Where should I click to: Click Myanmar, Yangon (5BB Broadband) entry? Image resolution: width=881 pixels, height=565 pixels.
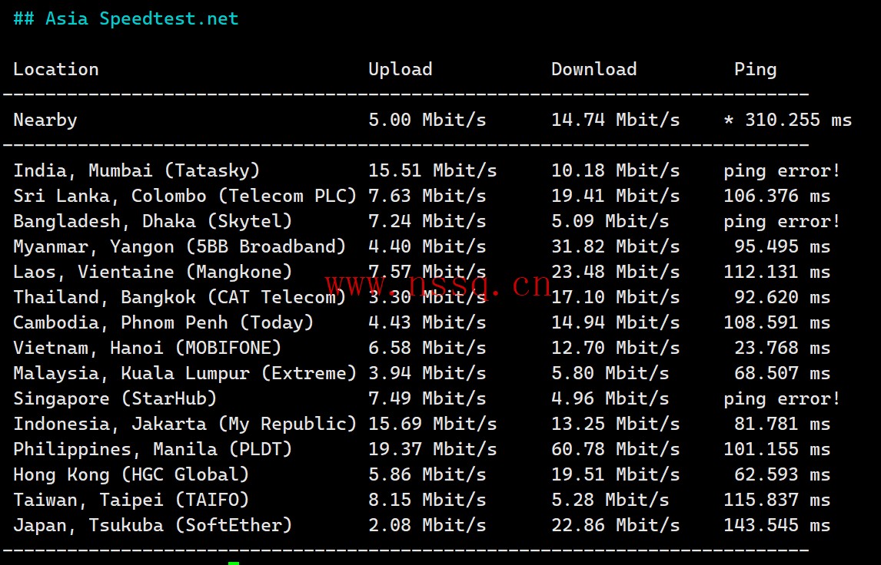click(x=179, y=246)
